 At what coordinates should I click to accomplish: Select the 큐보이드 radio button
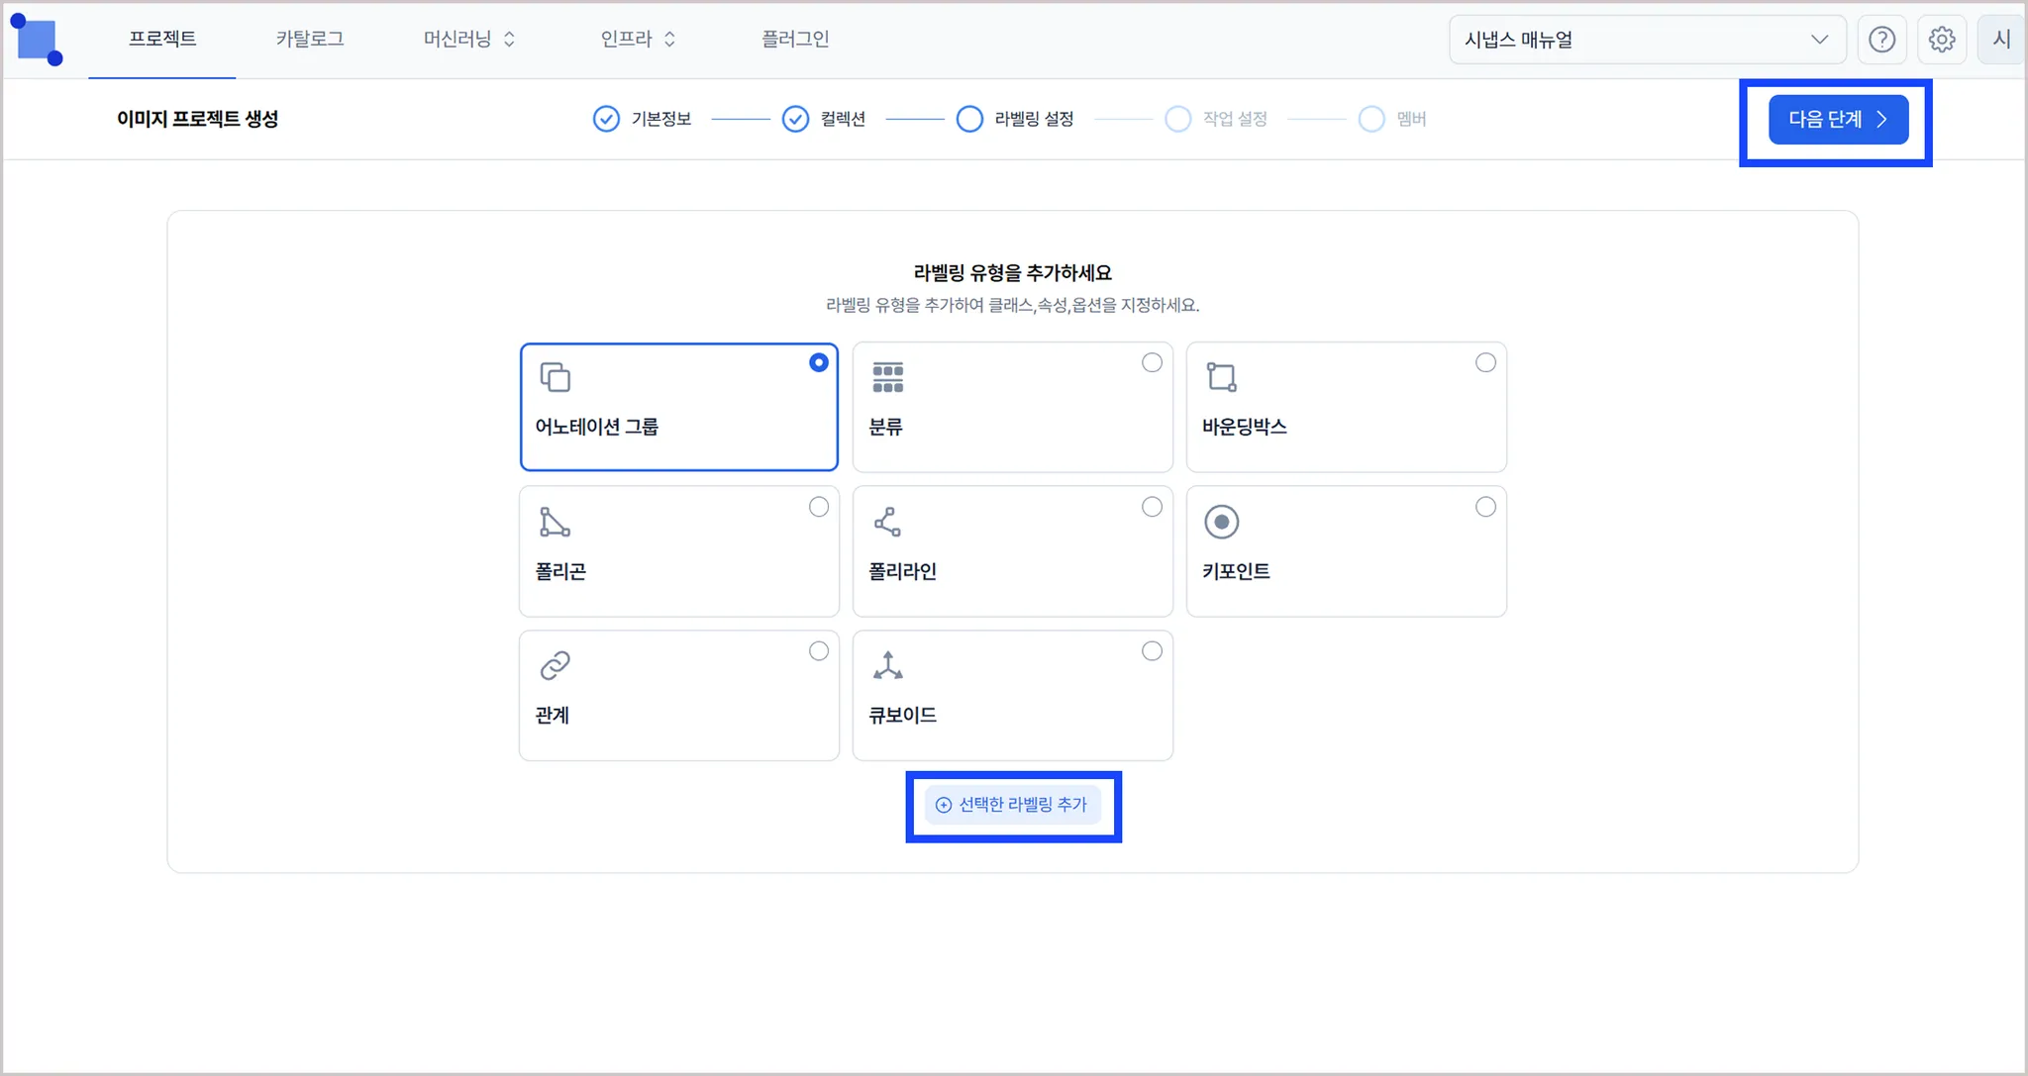(1152, 650)
